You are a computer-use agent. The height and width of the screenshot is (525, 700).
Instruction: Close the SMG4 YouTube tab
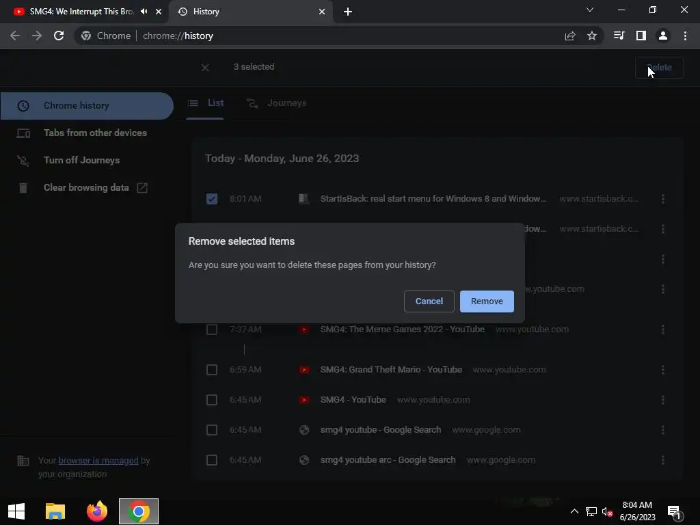pos(159,12)
